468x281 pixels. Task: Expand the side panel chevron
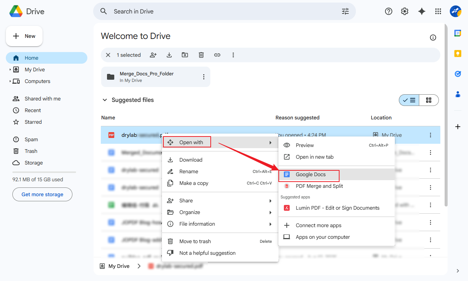(458, 270)
